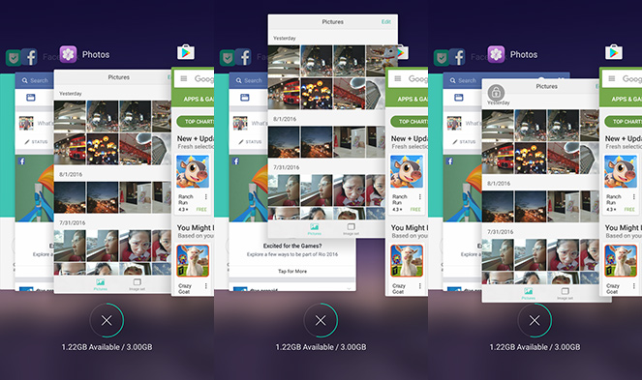
Task: Switch to Image set tab in middle screen
Action: pos(351,229)
